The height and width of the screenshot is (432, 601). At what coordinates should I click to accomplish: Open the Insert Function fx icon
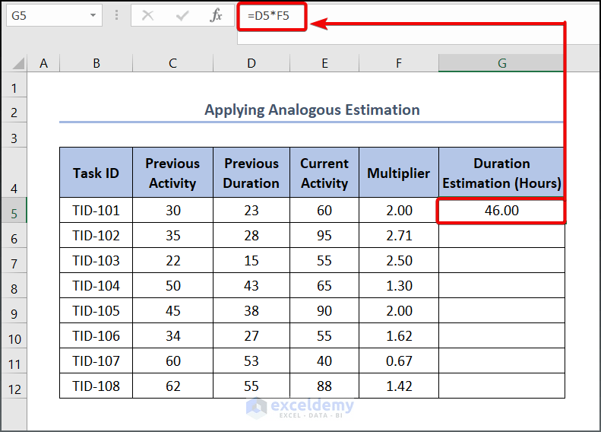coord(217,16)
